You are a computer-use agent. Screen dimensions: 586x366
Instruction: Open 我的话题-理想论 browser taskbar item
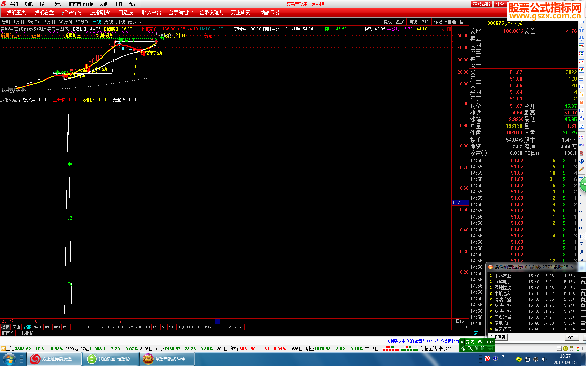point(111,359)
